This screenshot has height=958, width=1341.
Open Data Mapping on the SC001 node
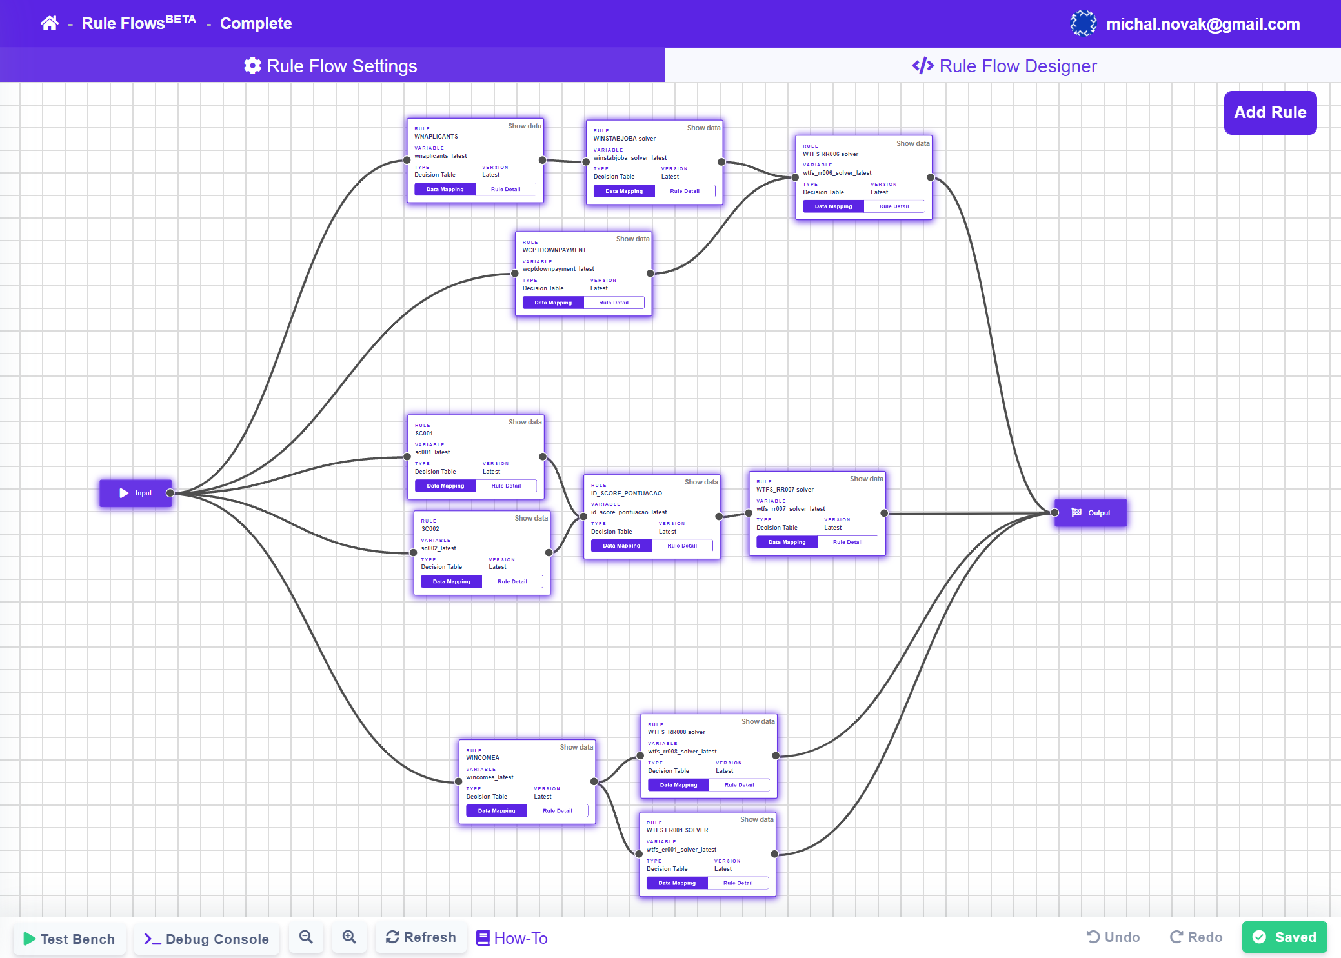pyautogui.click(x=445, y=485)
